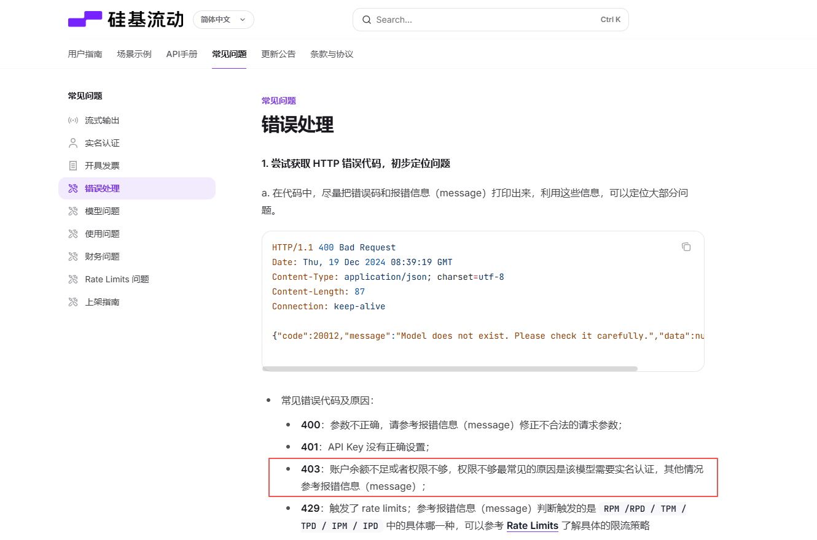Click the line HTTP/1.1 400 Bad Request
Screen dimensions: 817x540
point(334,247)
